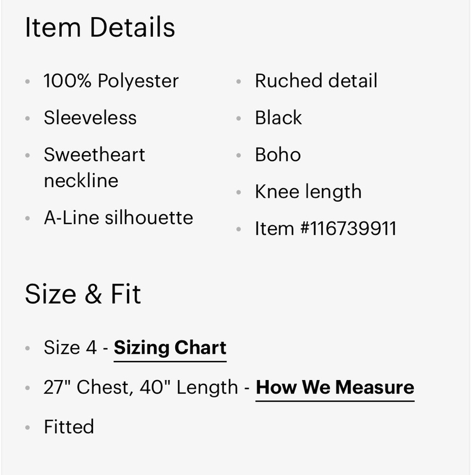Click the bullet beside 100% Polyester
Viewport: 475px width, 475px height.
click(28, 82)
